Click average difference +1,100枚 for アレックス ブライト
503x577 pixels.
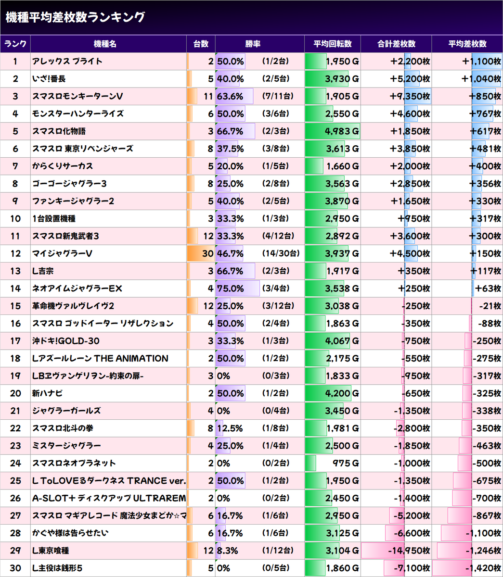481,61
